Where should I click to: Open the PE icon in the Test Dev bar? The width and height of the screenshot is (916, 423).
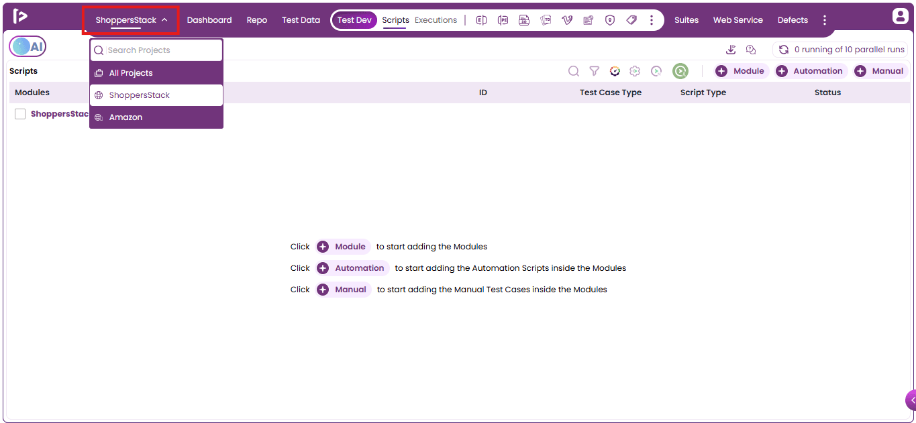[x=503, y=20]
